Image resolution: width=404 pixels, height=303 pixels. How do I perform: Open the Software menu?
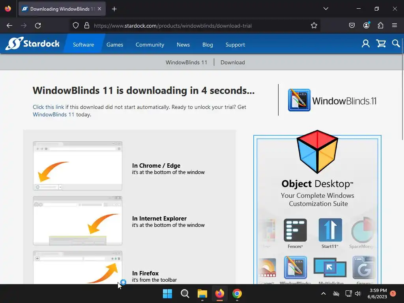point(84,45)
